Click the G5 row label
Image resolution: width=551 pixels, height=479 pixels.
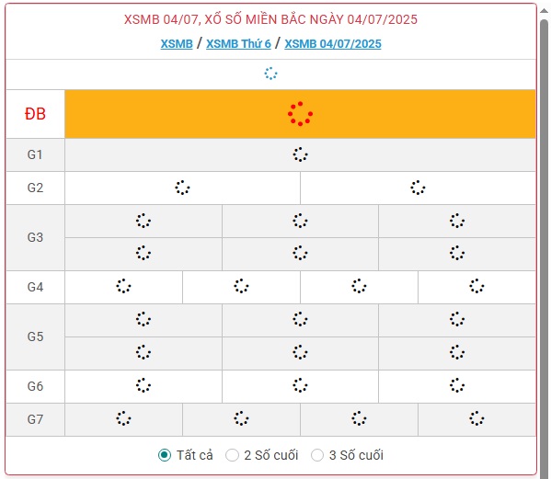[35, 336]
